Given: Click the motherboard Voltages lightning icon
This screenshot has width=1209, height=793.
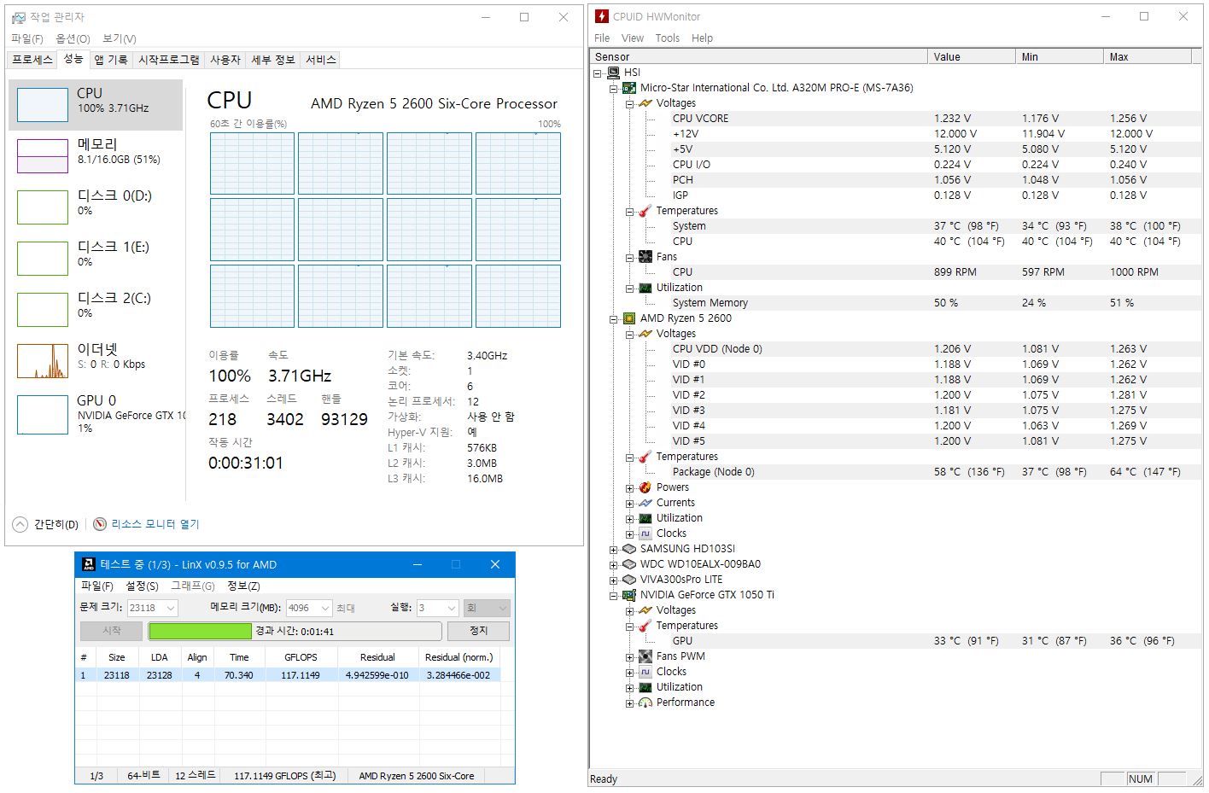Looking at the screenshot, I should [x=645, y=103].
